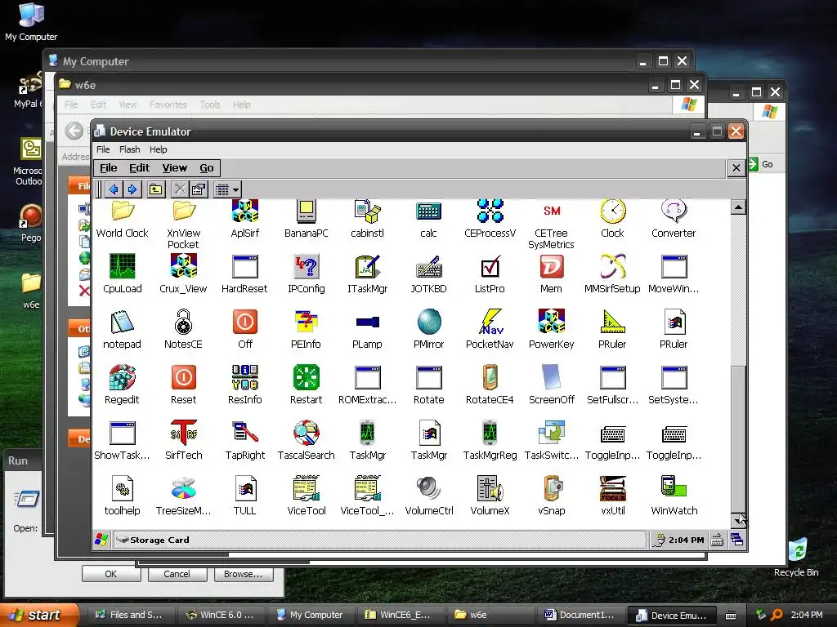The width and height of the screenshot is (837, 627).
Task: Launch the Converter icon
Action: point(674,211)
